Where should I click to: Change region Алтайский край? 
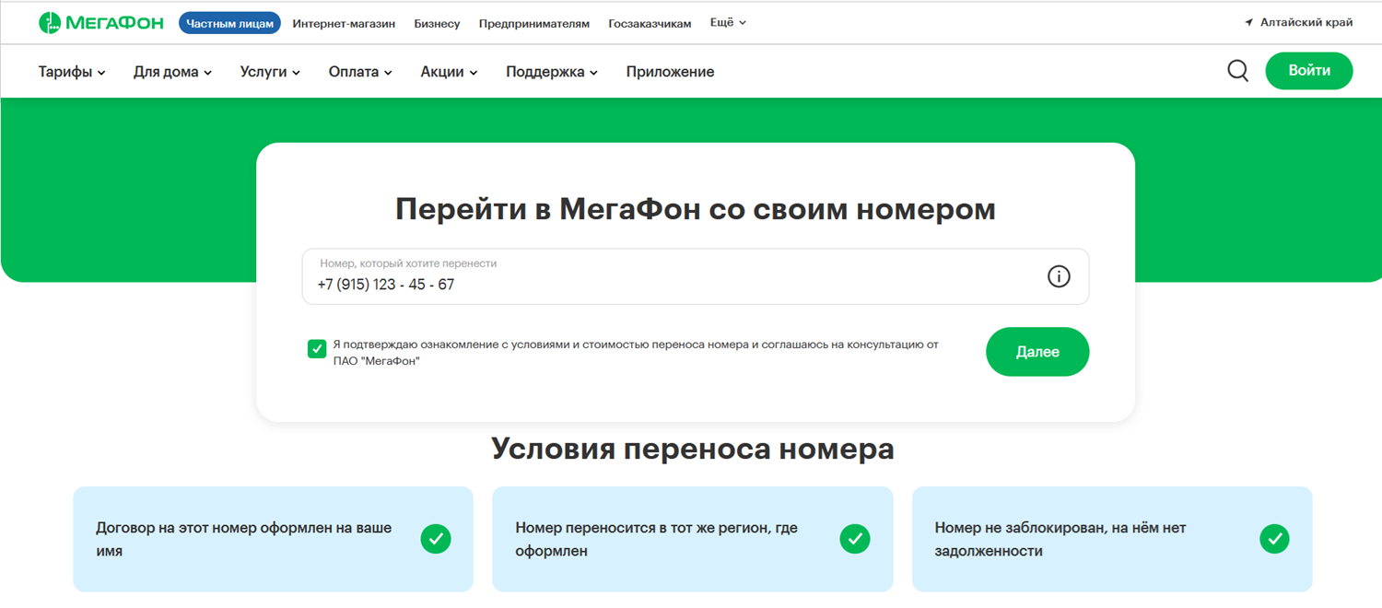(x=1306, y=23)
